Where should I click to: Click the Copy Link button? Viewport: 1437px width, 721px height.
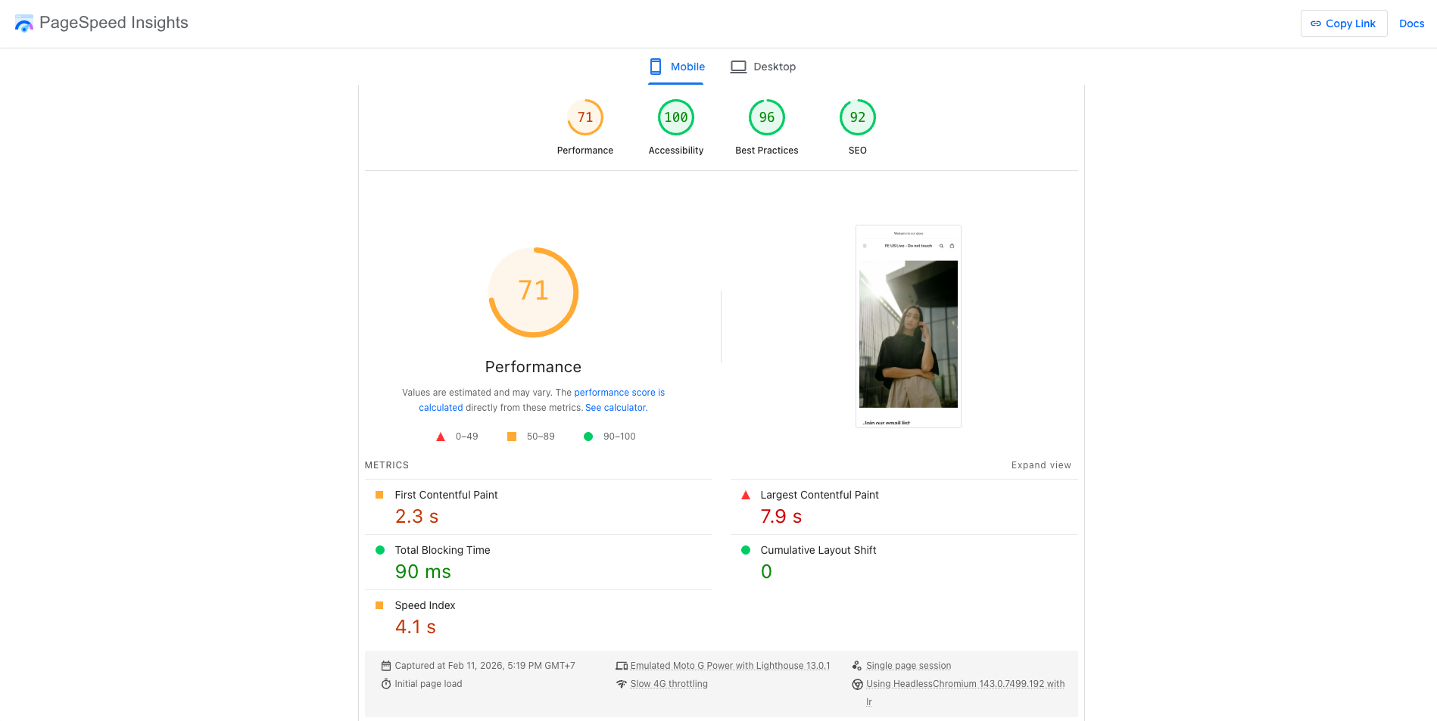pos(1343,23)
